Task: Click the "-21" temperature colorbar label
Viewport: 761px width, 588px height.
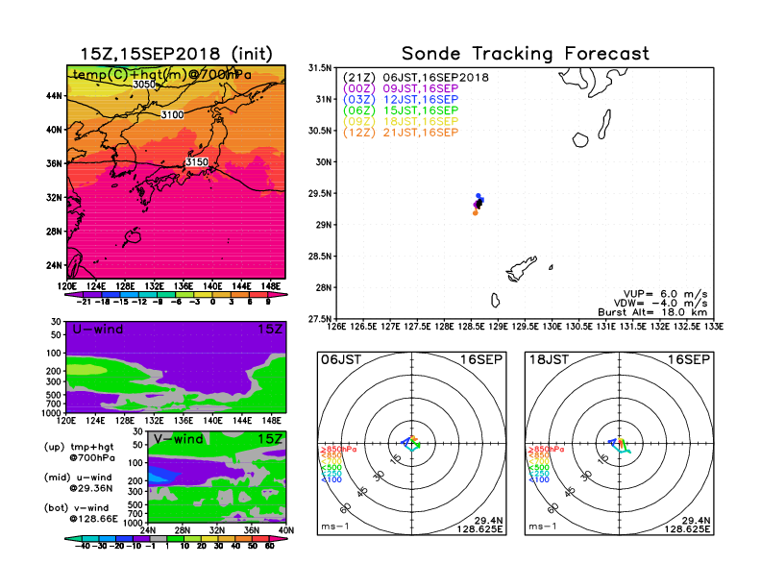Action: pos(84,302)
